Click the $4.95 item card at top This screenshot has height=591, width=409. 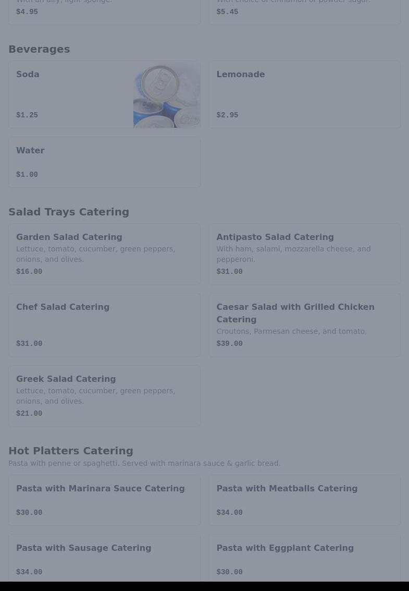click(x=104, y=11)
